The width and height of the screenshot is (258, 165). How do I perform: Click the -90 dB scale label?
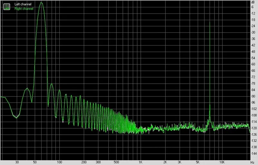pos(253,96)
